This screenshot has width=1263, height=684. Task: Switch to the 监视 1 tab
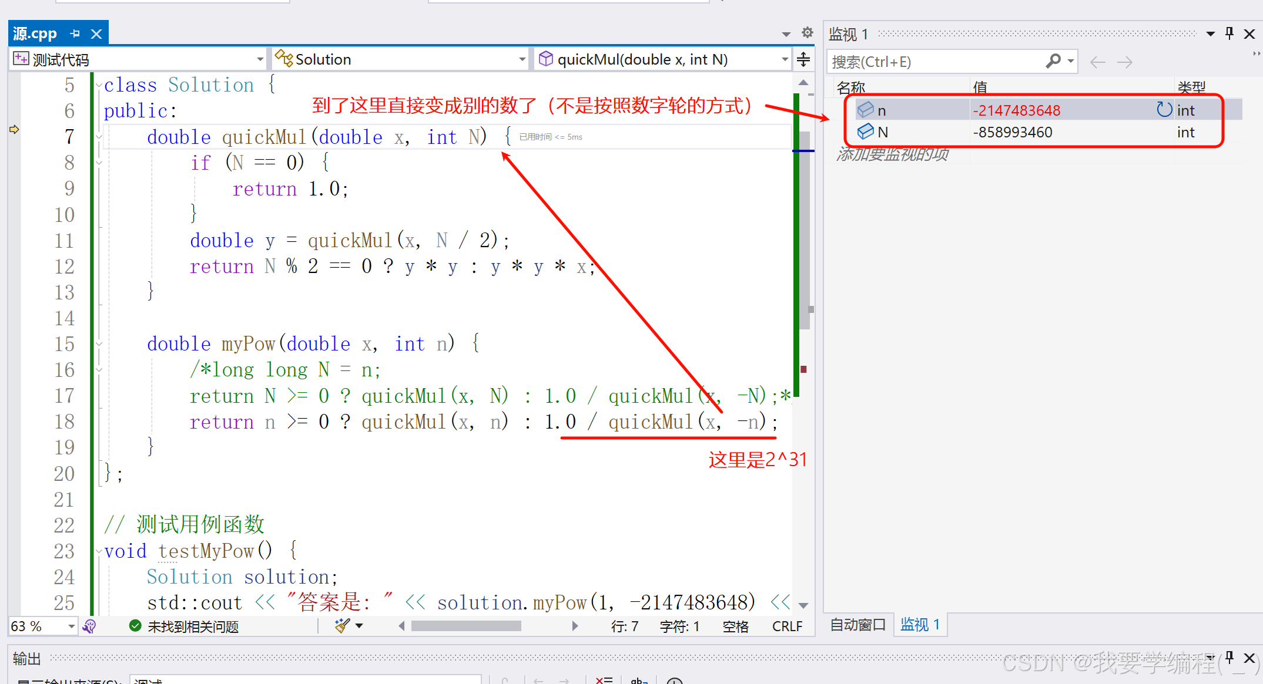920,624
